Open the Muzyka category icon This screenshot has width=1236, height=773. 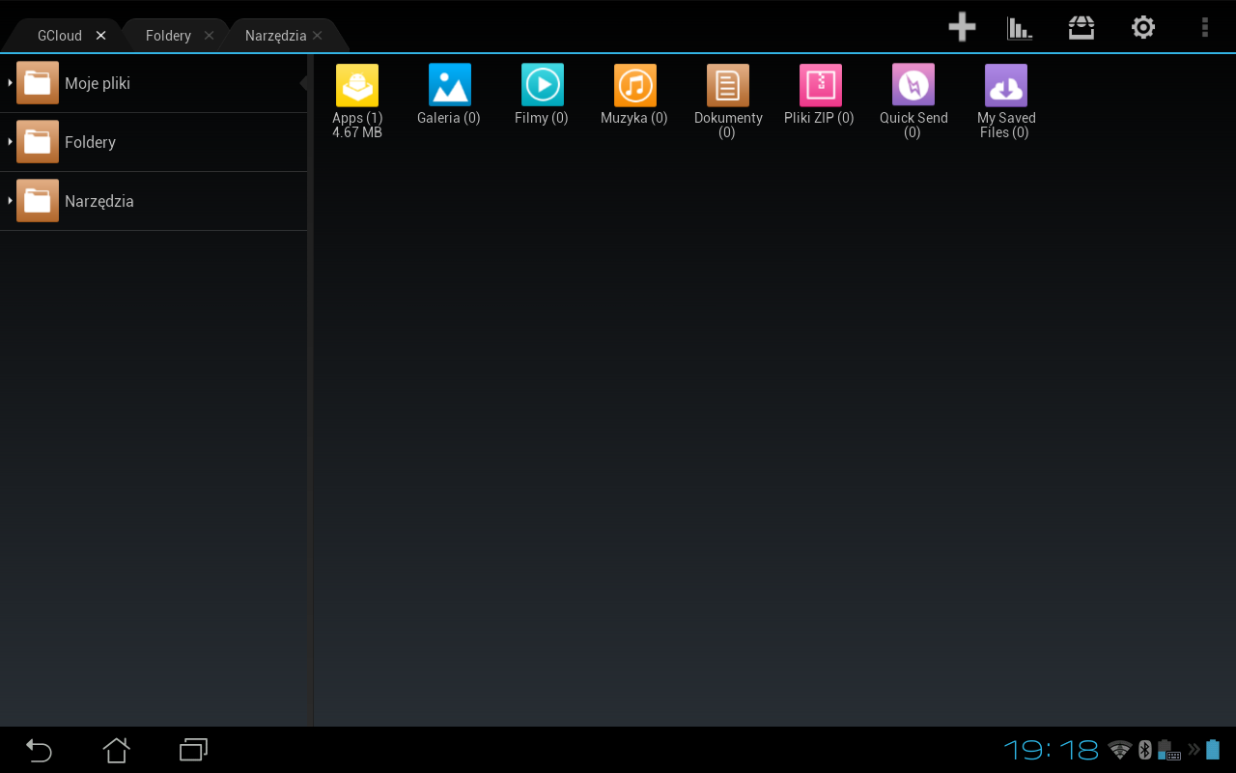(633, 85)
